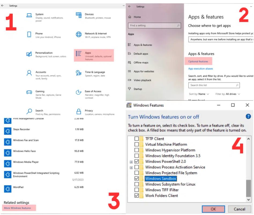Select the Windows Projected File System row

[171, 173]
